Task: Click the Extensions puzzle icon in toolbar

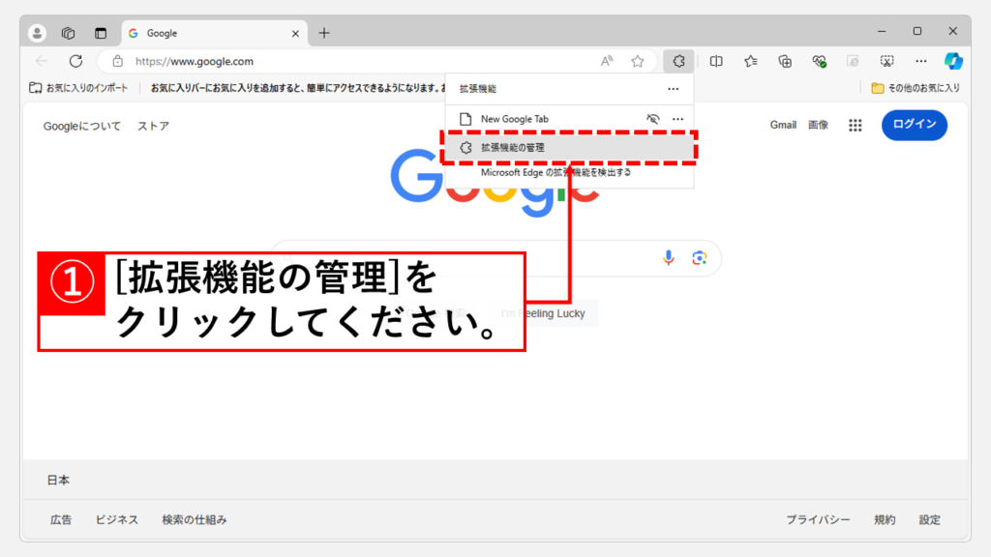Action: (678, 61)
